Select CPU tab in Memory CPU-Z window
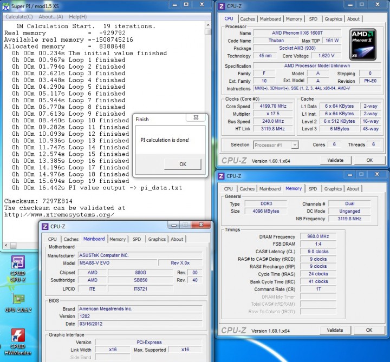This screenshot has width=390, height=362. tap(228, 189)
